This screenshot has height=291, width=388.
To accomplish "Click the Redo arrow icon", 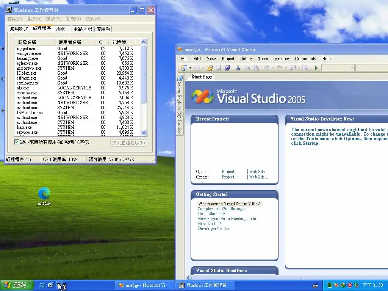I will [x=279, y=68].
